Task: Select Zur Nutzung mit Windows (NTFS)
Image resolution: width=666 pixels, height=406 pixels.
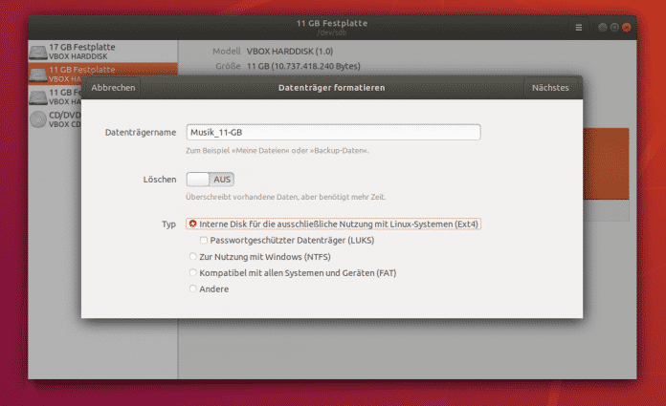Action: point(193,256)
